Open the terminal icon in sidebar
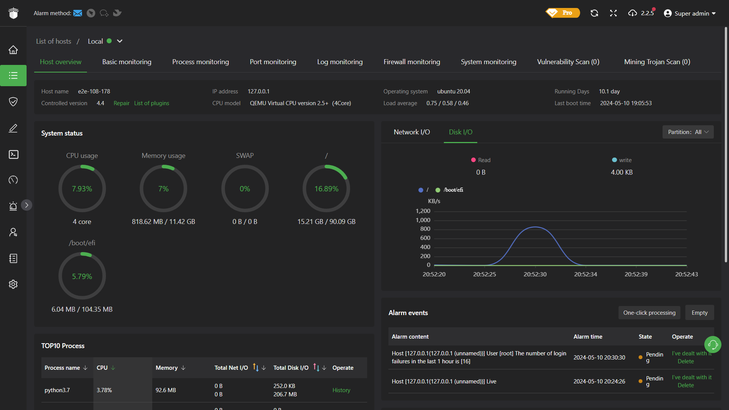Viewport: 729px width, 410px height. [x=13, y=154]
